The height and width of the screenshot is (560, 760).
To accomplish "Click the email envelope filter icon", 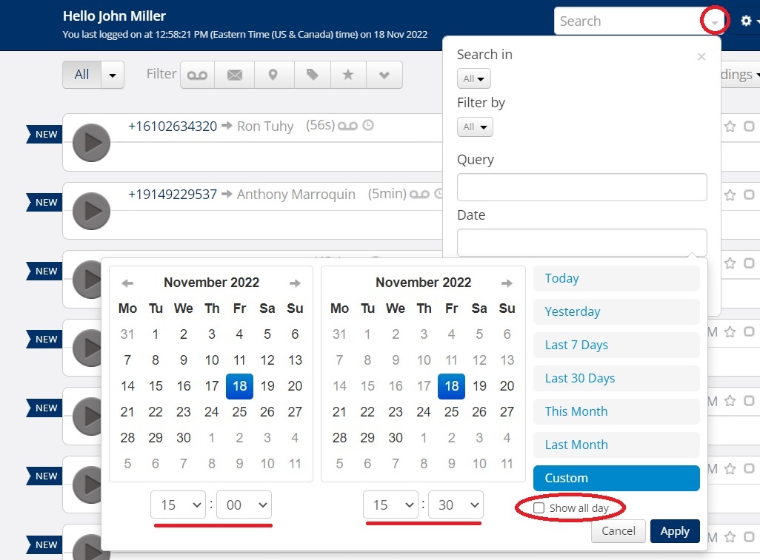I will [235, 75].
